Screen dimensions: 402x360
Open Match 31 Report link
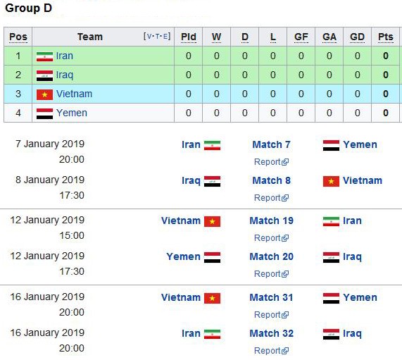pos(271,315)
